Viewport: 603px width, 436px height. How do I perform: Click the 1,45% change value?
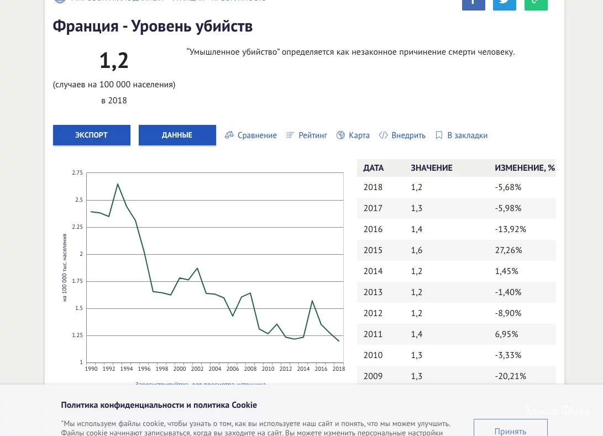[x=506, y=271]
